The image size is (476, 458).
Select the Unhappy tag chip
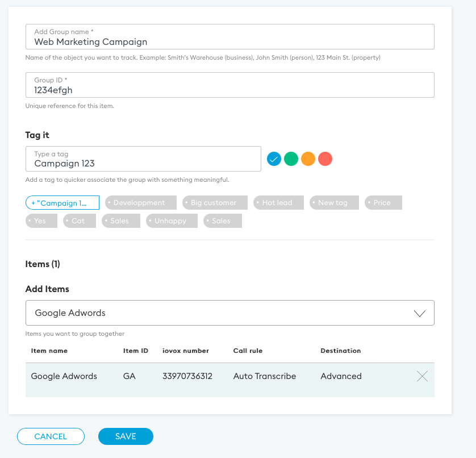[171, 221]
